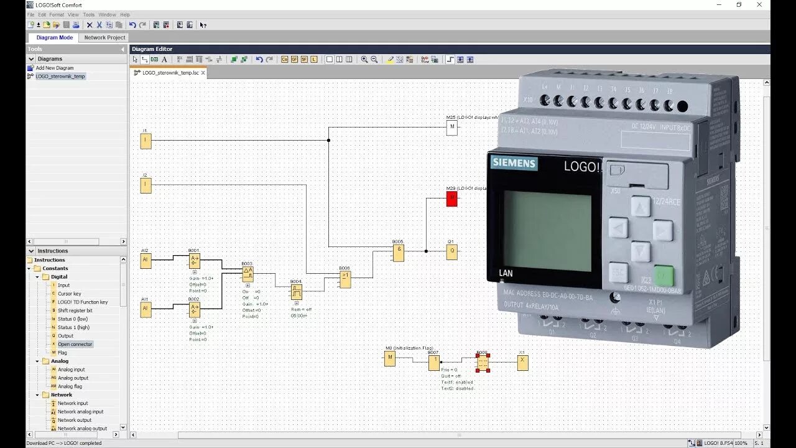Select the text 'A' comment tool

pyautogui.click(x=164, y=60)
